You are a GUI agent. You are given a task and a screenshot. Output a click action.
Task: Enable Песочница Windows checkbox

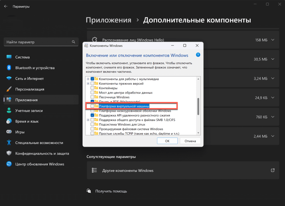[92, 97]
